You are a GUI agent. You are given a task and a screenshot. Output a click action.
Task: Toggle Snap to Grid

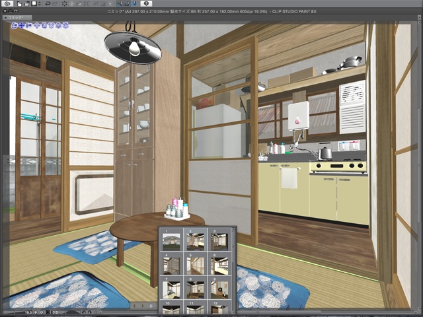pos(134,4)
